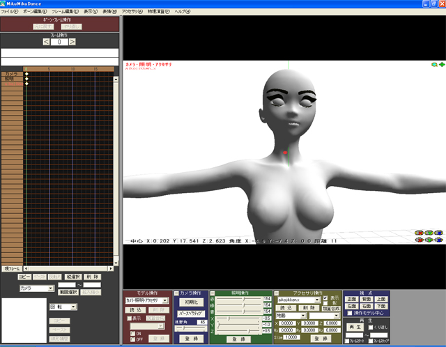Toggle the フレームスタート checkbox
This screenshot has height=347, width=446.
(347, 341)
